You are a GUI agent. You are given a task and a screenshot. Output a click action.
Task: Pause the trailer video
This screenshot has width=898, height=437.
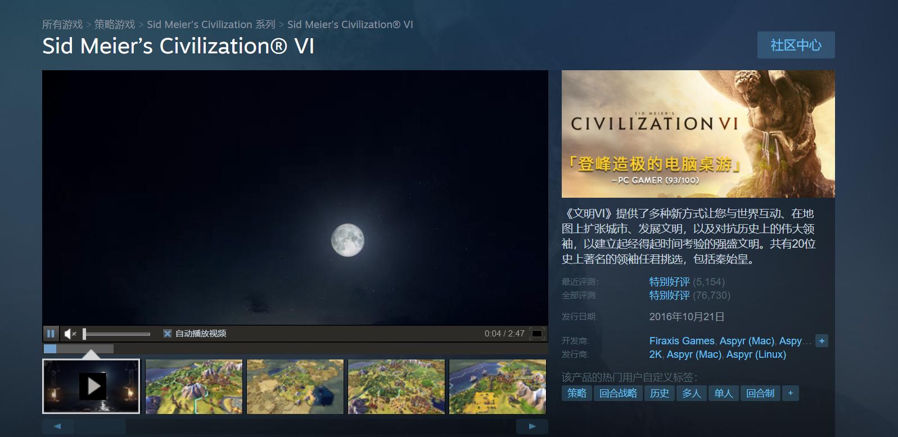(51, 334)
